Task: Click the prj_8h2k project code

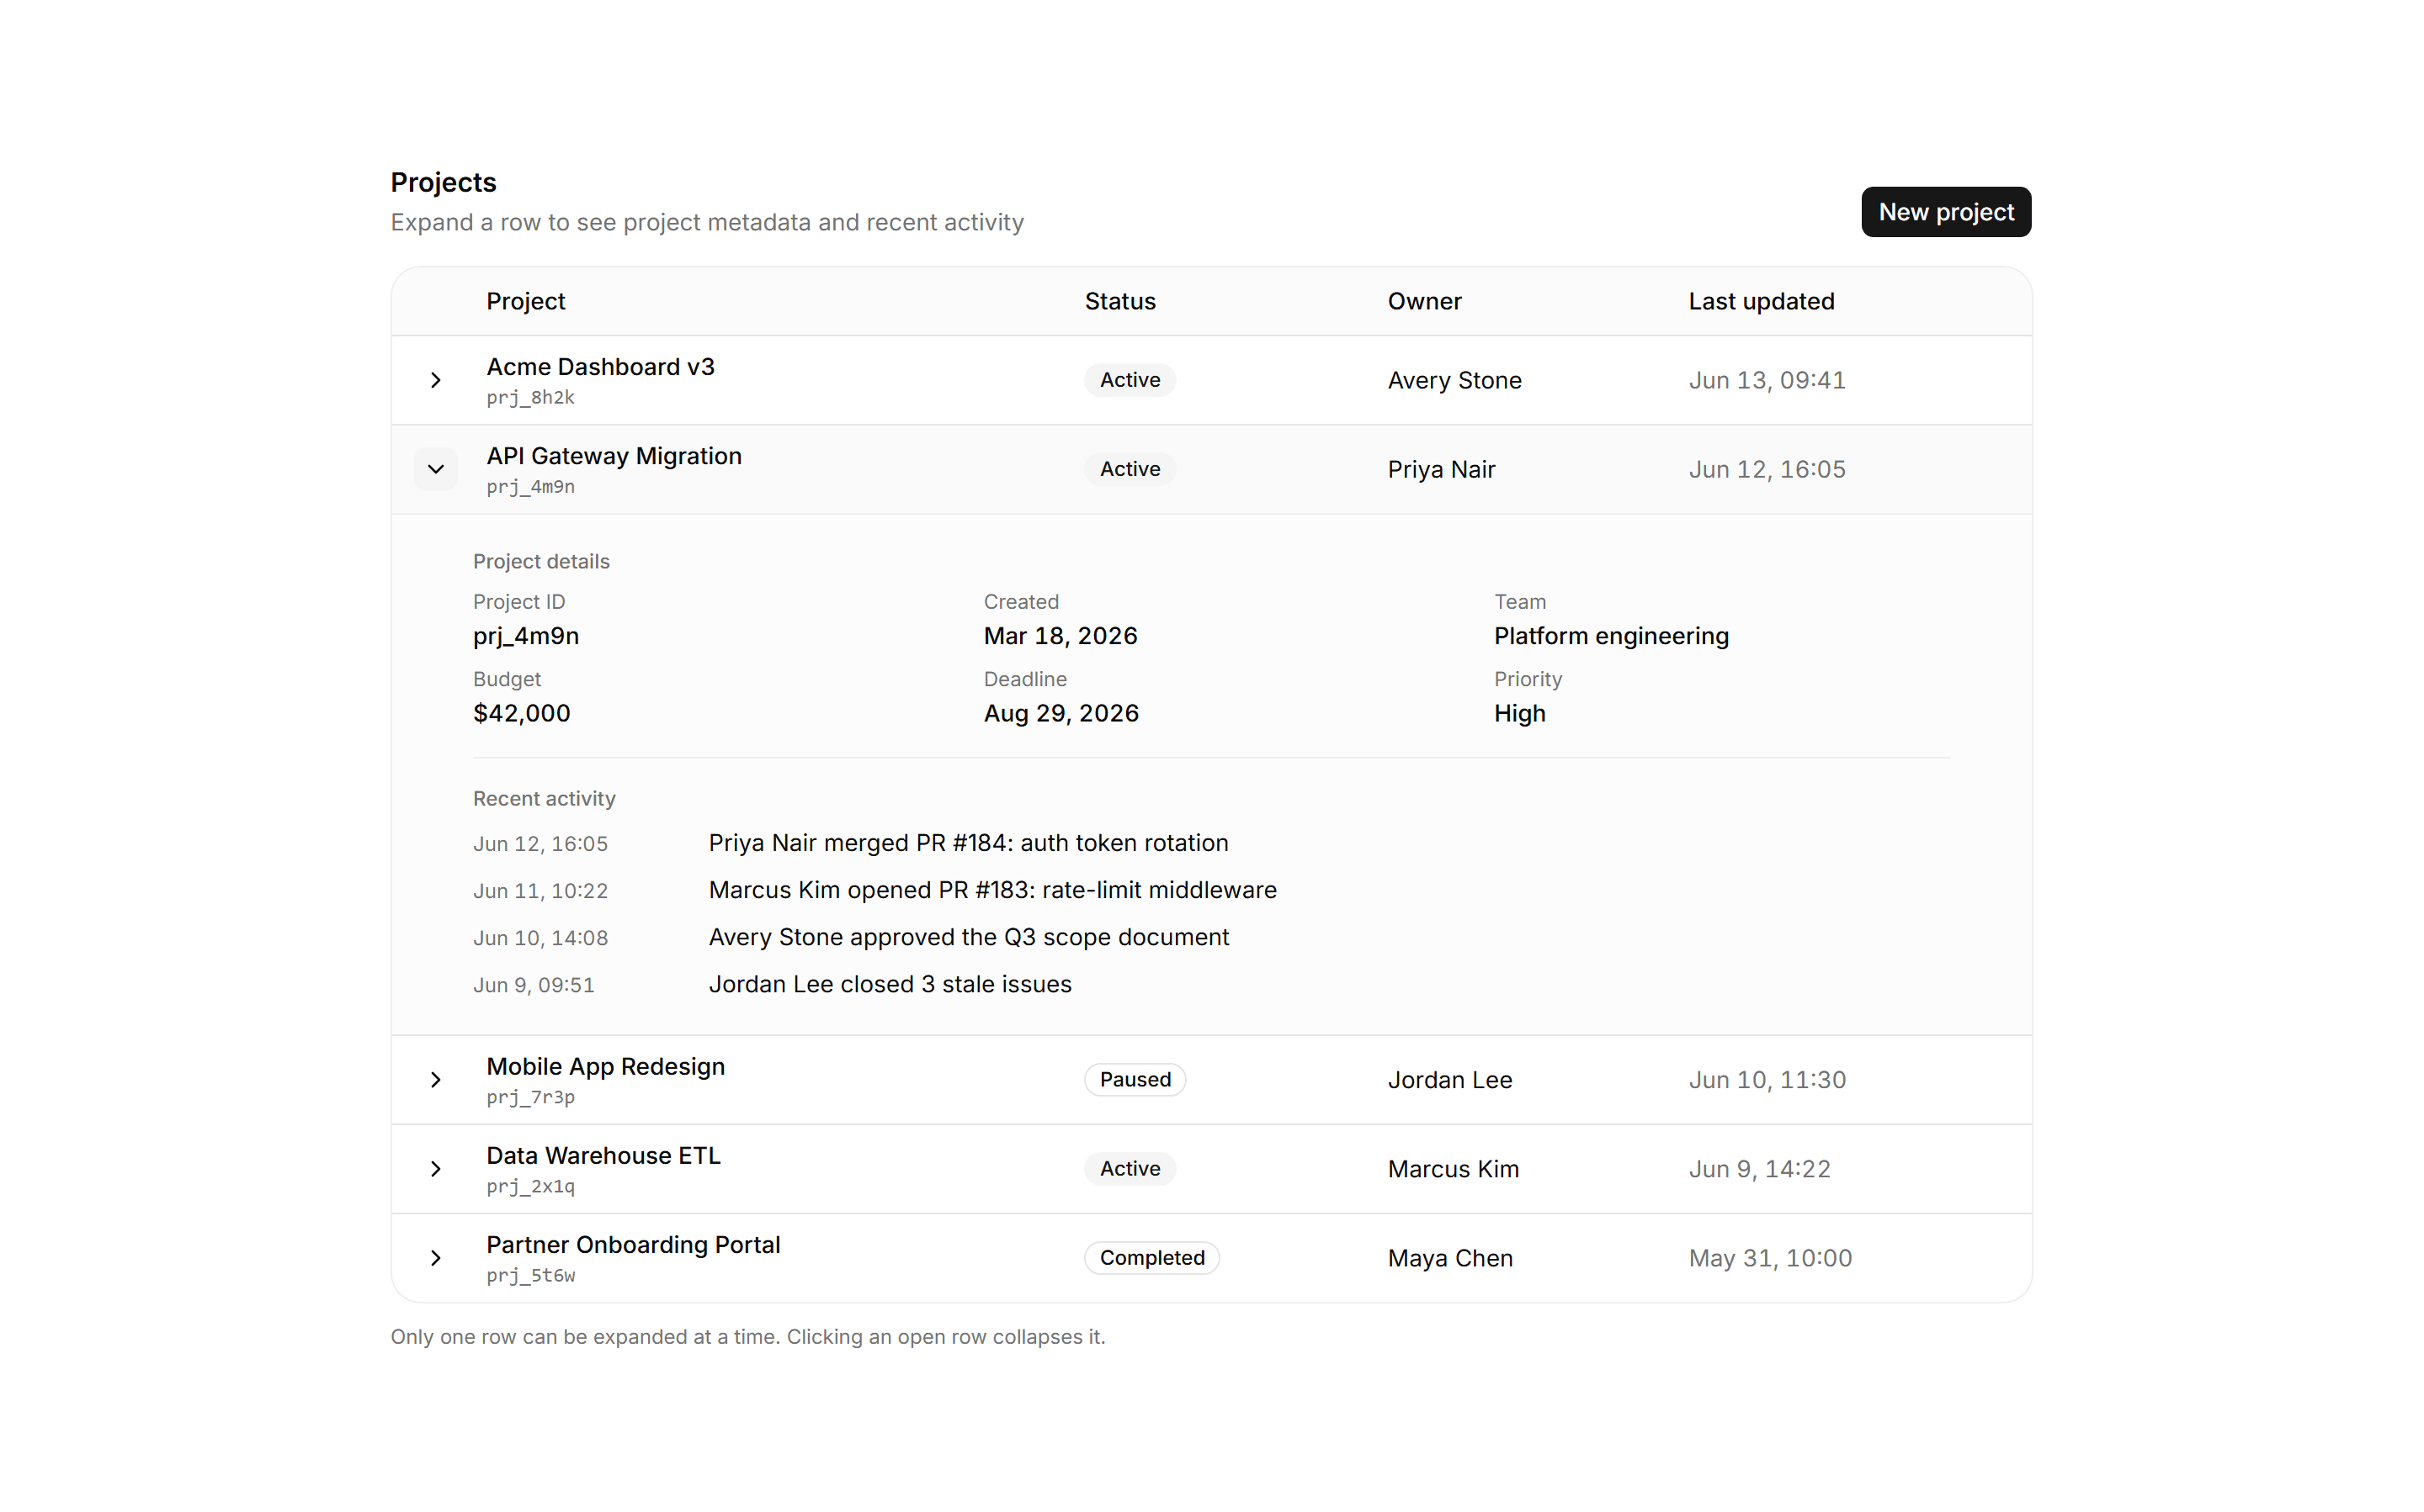Action: point(530,398)
